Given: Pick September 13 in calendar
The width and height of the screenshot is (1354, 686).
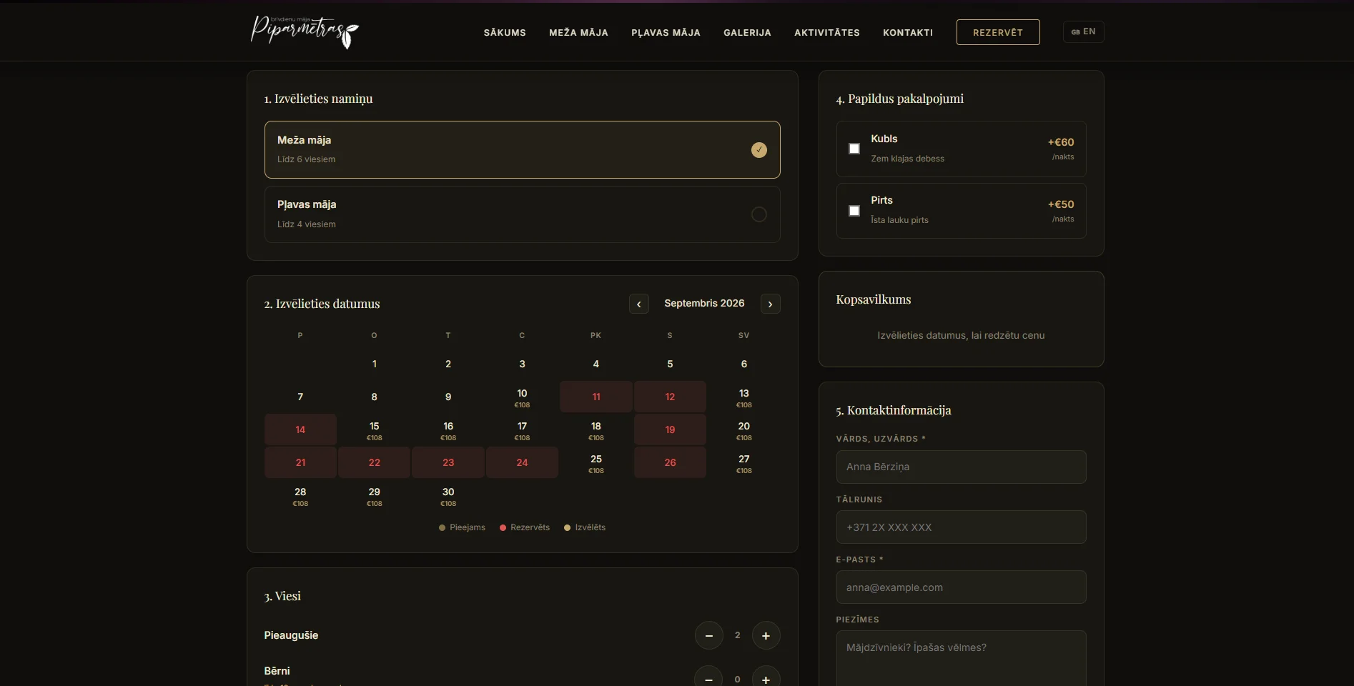Looking at the screenshot, I should (744, 397).
